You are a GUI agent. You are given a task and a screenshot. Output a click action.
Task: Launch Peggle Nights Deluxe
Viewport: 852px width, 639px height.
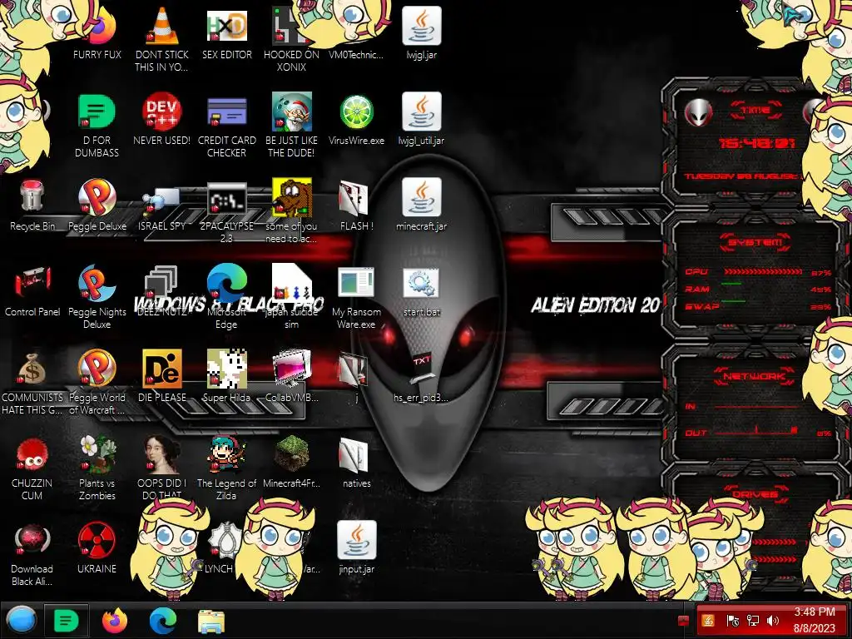(97, 283)
